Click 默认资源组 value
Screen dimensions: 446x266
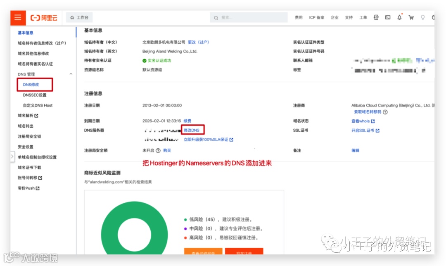coord(152,70)
